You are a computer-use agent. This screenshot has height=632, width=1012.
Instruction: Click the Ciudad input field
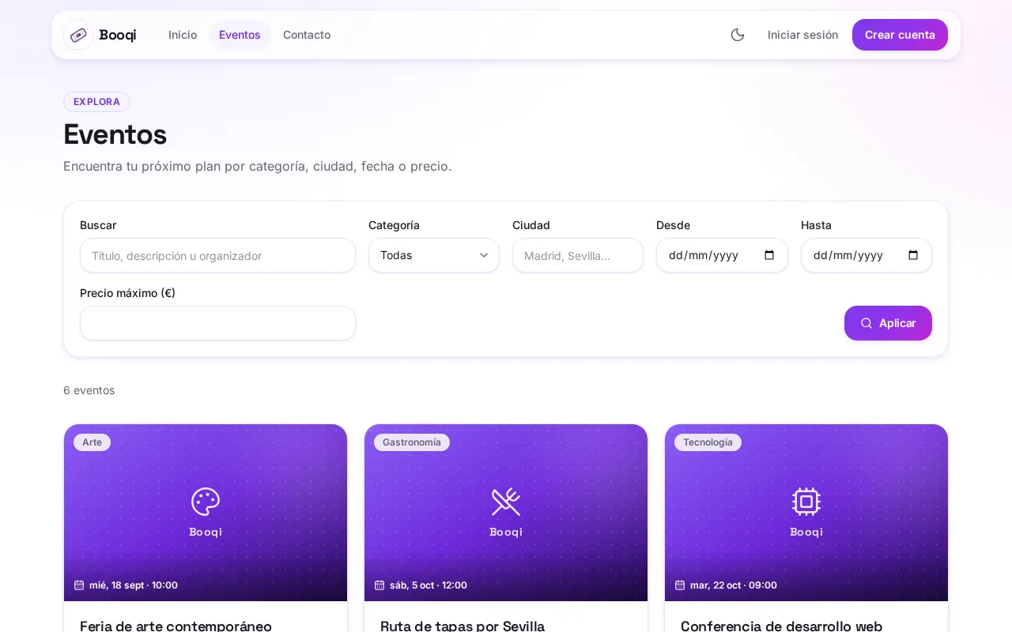pyautogui.click(x=578, y=255)
